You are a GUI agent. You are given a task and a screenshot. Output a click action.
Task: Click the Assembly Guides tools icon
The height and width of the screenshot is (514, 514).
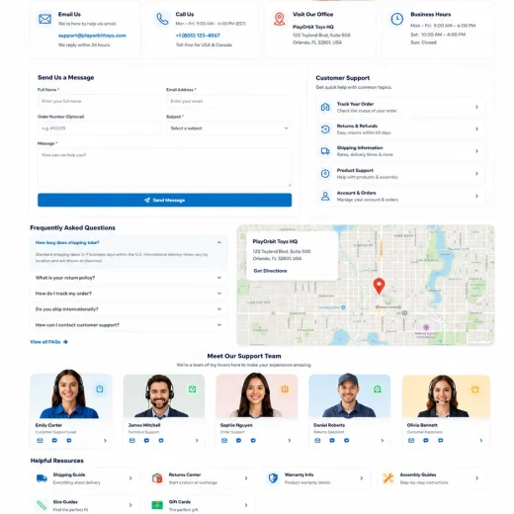tap(388, 478)
